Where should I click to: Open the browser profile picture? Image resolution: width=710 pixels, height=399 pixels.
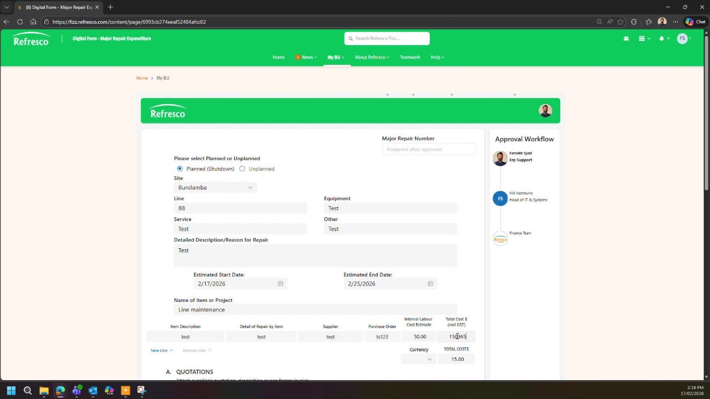[x=662, y=22]
